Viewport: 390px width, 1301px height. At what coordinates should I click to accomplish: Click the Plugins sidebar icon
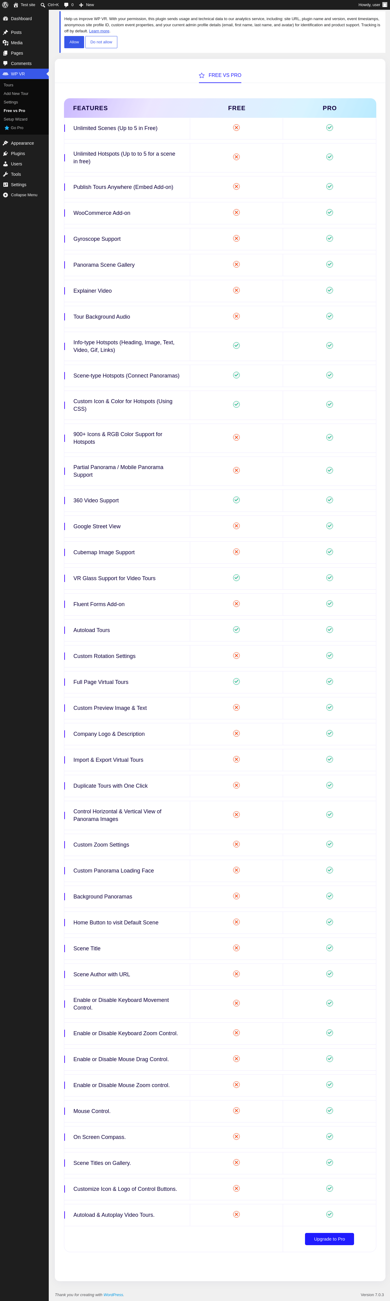(5, 154)
